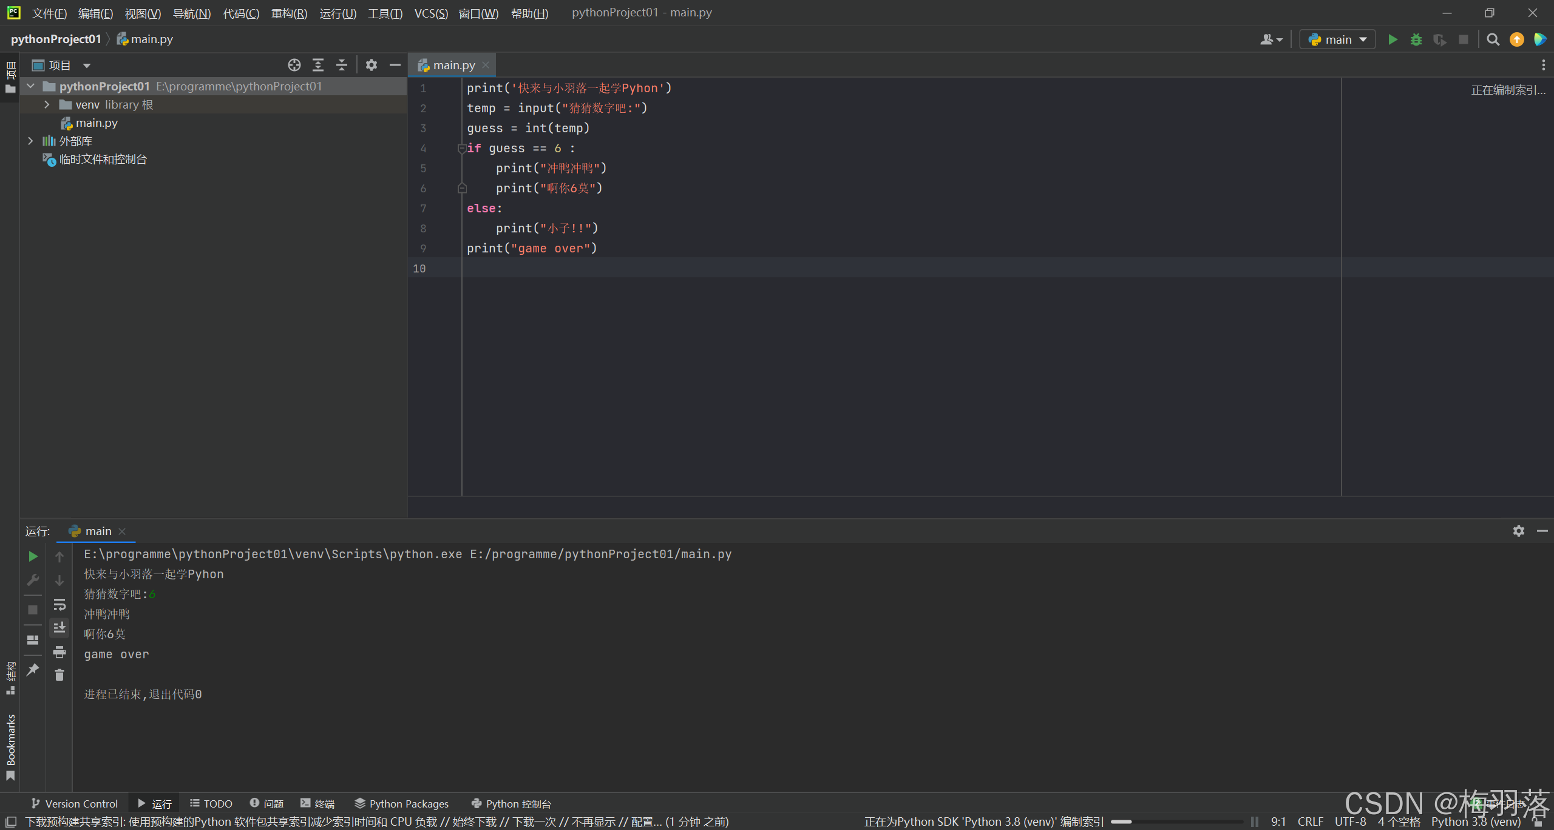The height and width of the screenshot is (830, 1554).
Task: Open the 重构(R) menu
Action: click(289, 13)
